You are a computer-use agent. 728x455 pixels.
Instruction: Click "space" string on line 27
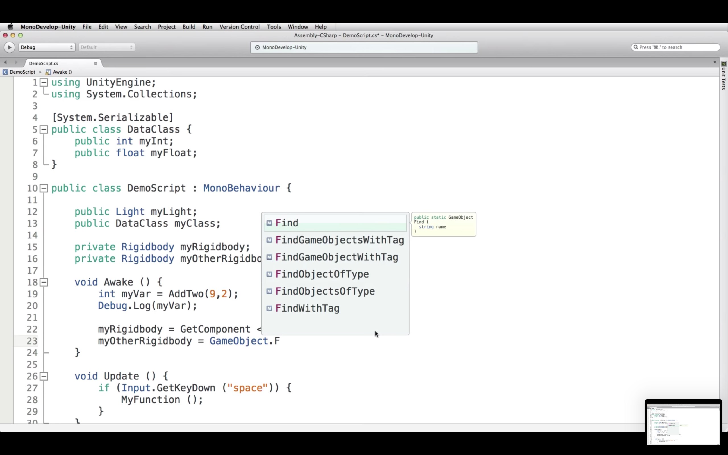[x=248, y=388]
